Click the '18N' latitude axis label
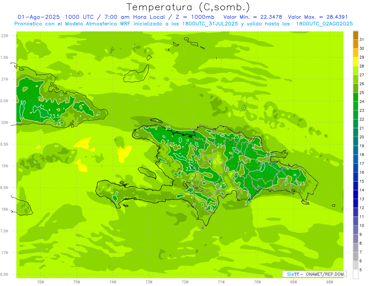The image size is (370, 286). pyautogui.click(x=5, y=209)
